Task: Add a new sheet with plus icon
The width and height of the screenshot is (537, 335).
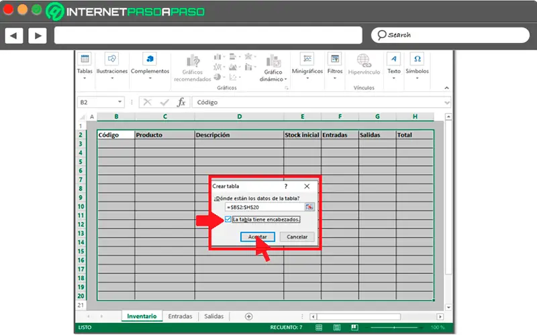Action: pos(249,316)
